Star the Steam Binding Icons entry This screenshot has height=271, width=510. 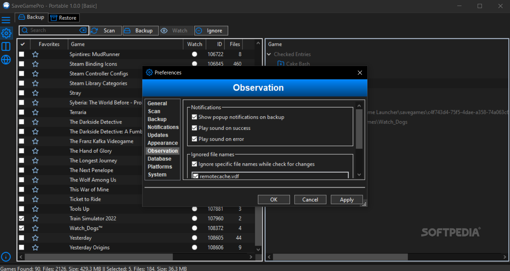[35, 64]
